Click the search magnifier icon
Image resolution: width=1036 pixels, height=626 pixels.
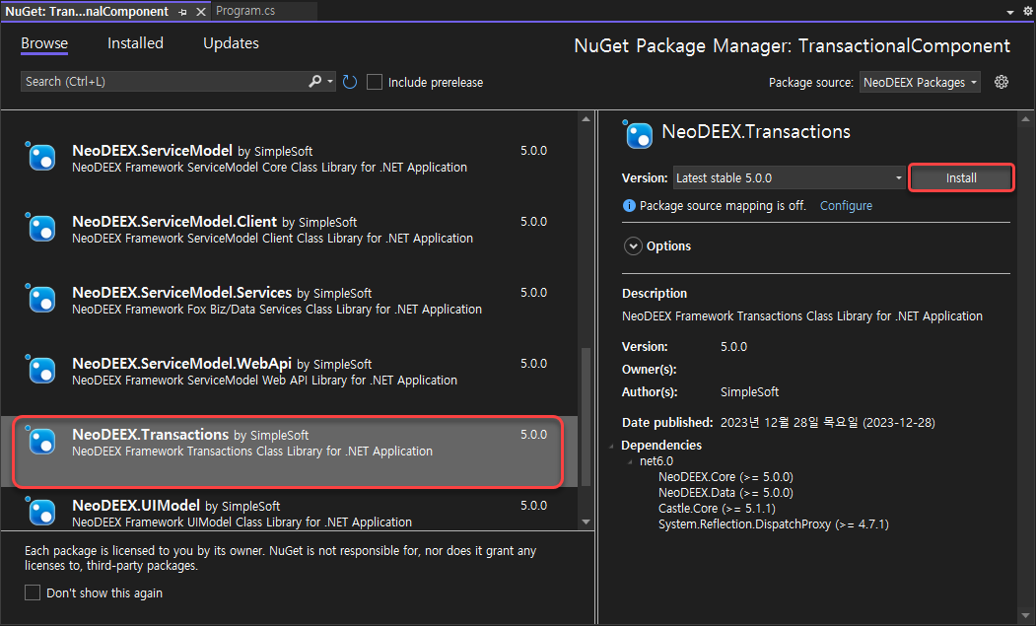[315, 81]
